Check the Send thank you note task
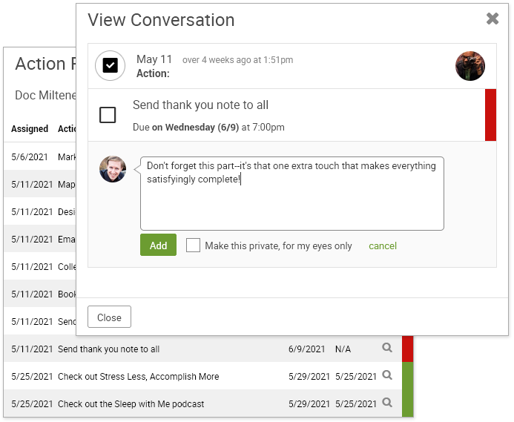514x422 pixels. click(x=108, y=115)
